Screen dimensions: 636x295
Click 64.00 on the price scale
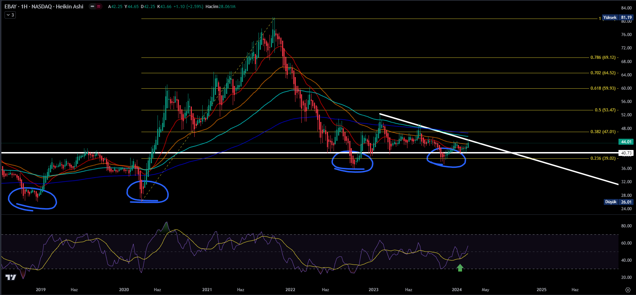coord(626,75)
